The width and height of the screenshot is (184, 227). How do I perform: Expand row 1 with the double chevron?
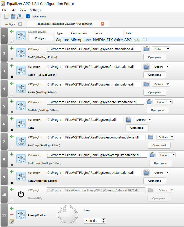[x=12, y=42]
